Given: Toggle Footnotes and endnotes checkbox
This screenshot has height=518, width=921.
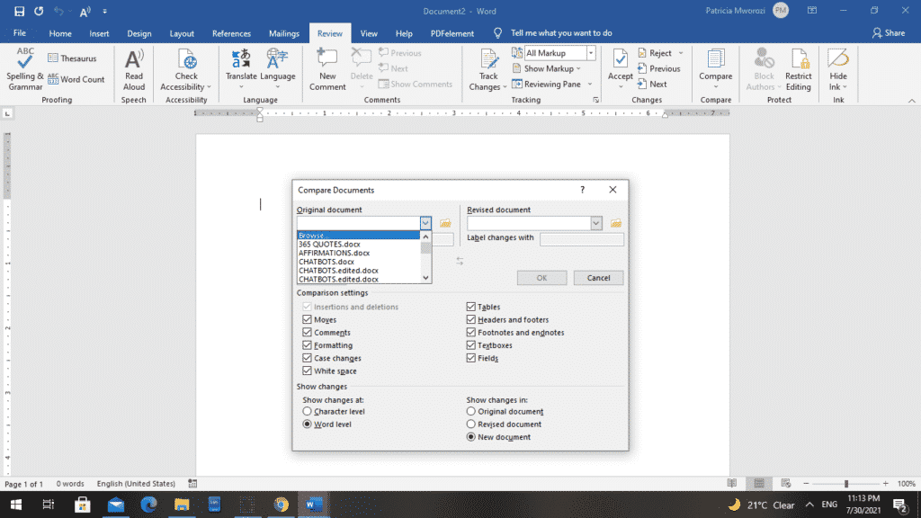Looking at the screenshot, I should click(x=470, y=333).
